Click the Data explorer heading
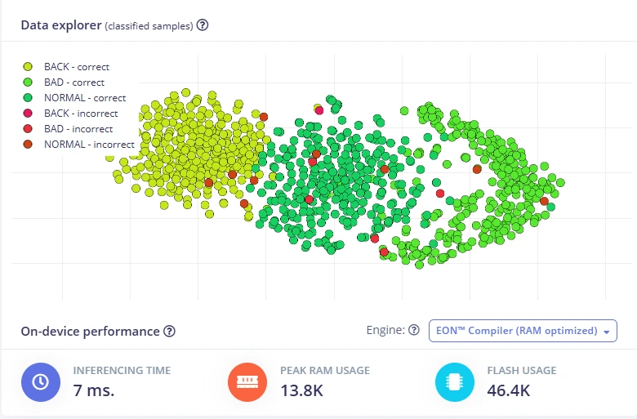The width and height of the screenshot is (637, 419). (x=61, y=25)
